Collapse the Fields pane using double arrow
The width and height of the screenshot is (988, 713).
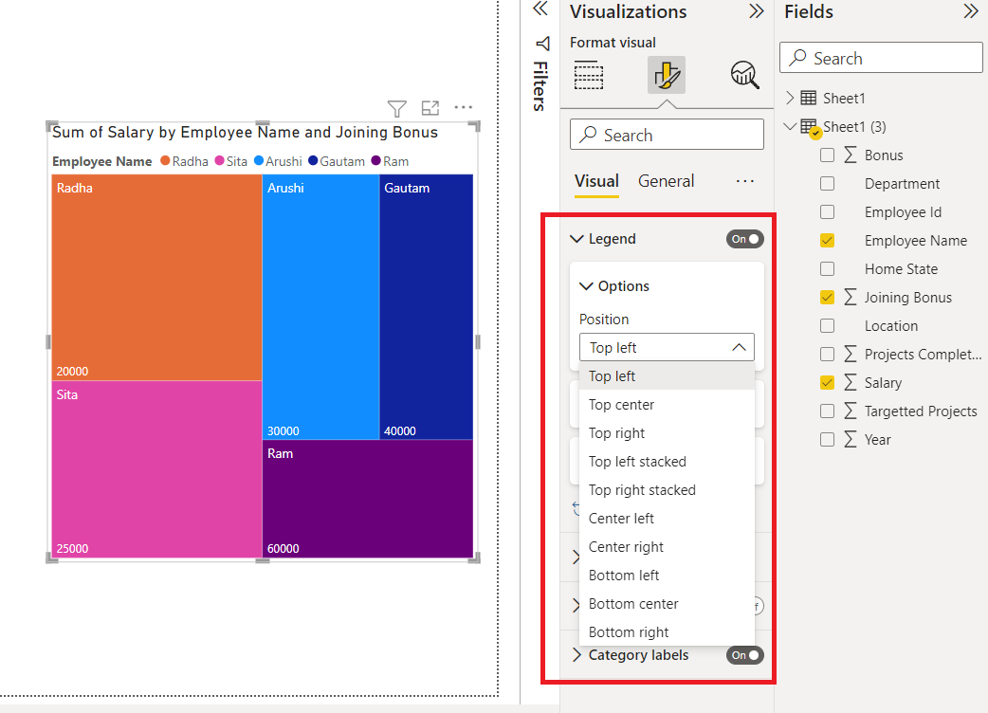pos(970,11)
